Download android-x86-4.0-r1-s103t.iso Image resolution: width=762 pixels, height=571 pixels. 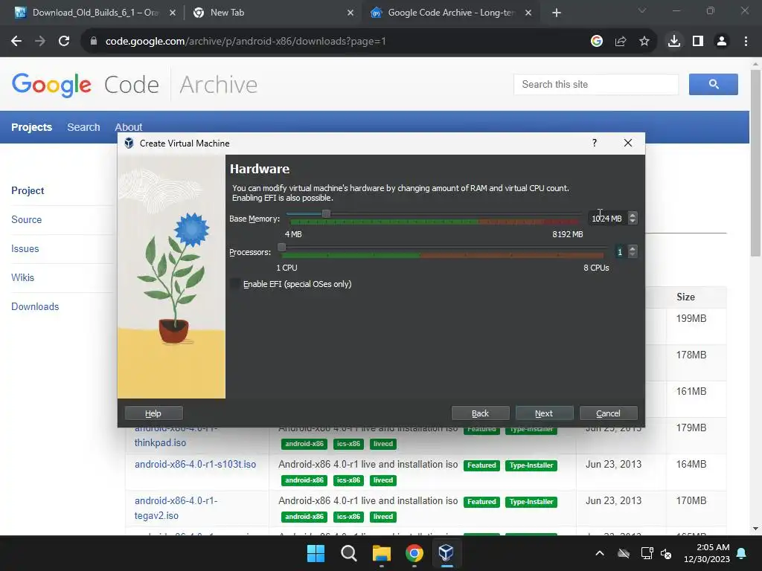(x=196, y=464)
